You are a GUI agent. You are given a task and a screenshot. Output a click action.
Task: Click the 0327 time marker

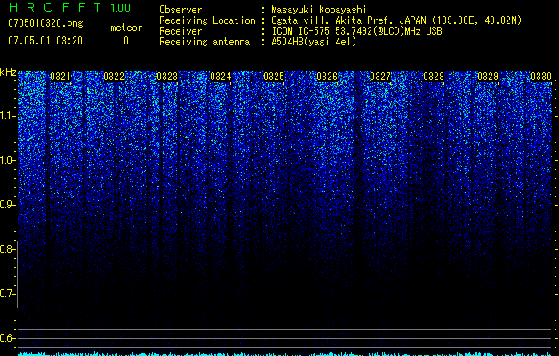click(380, 77)
